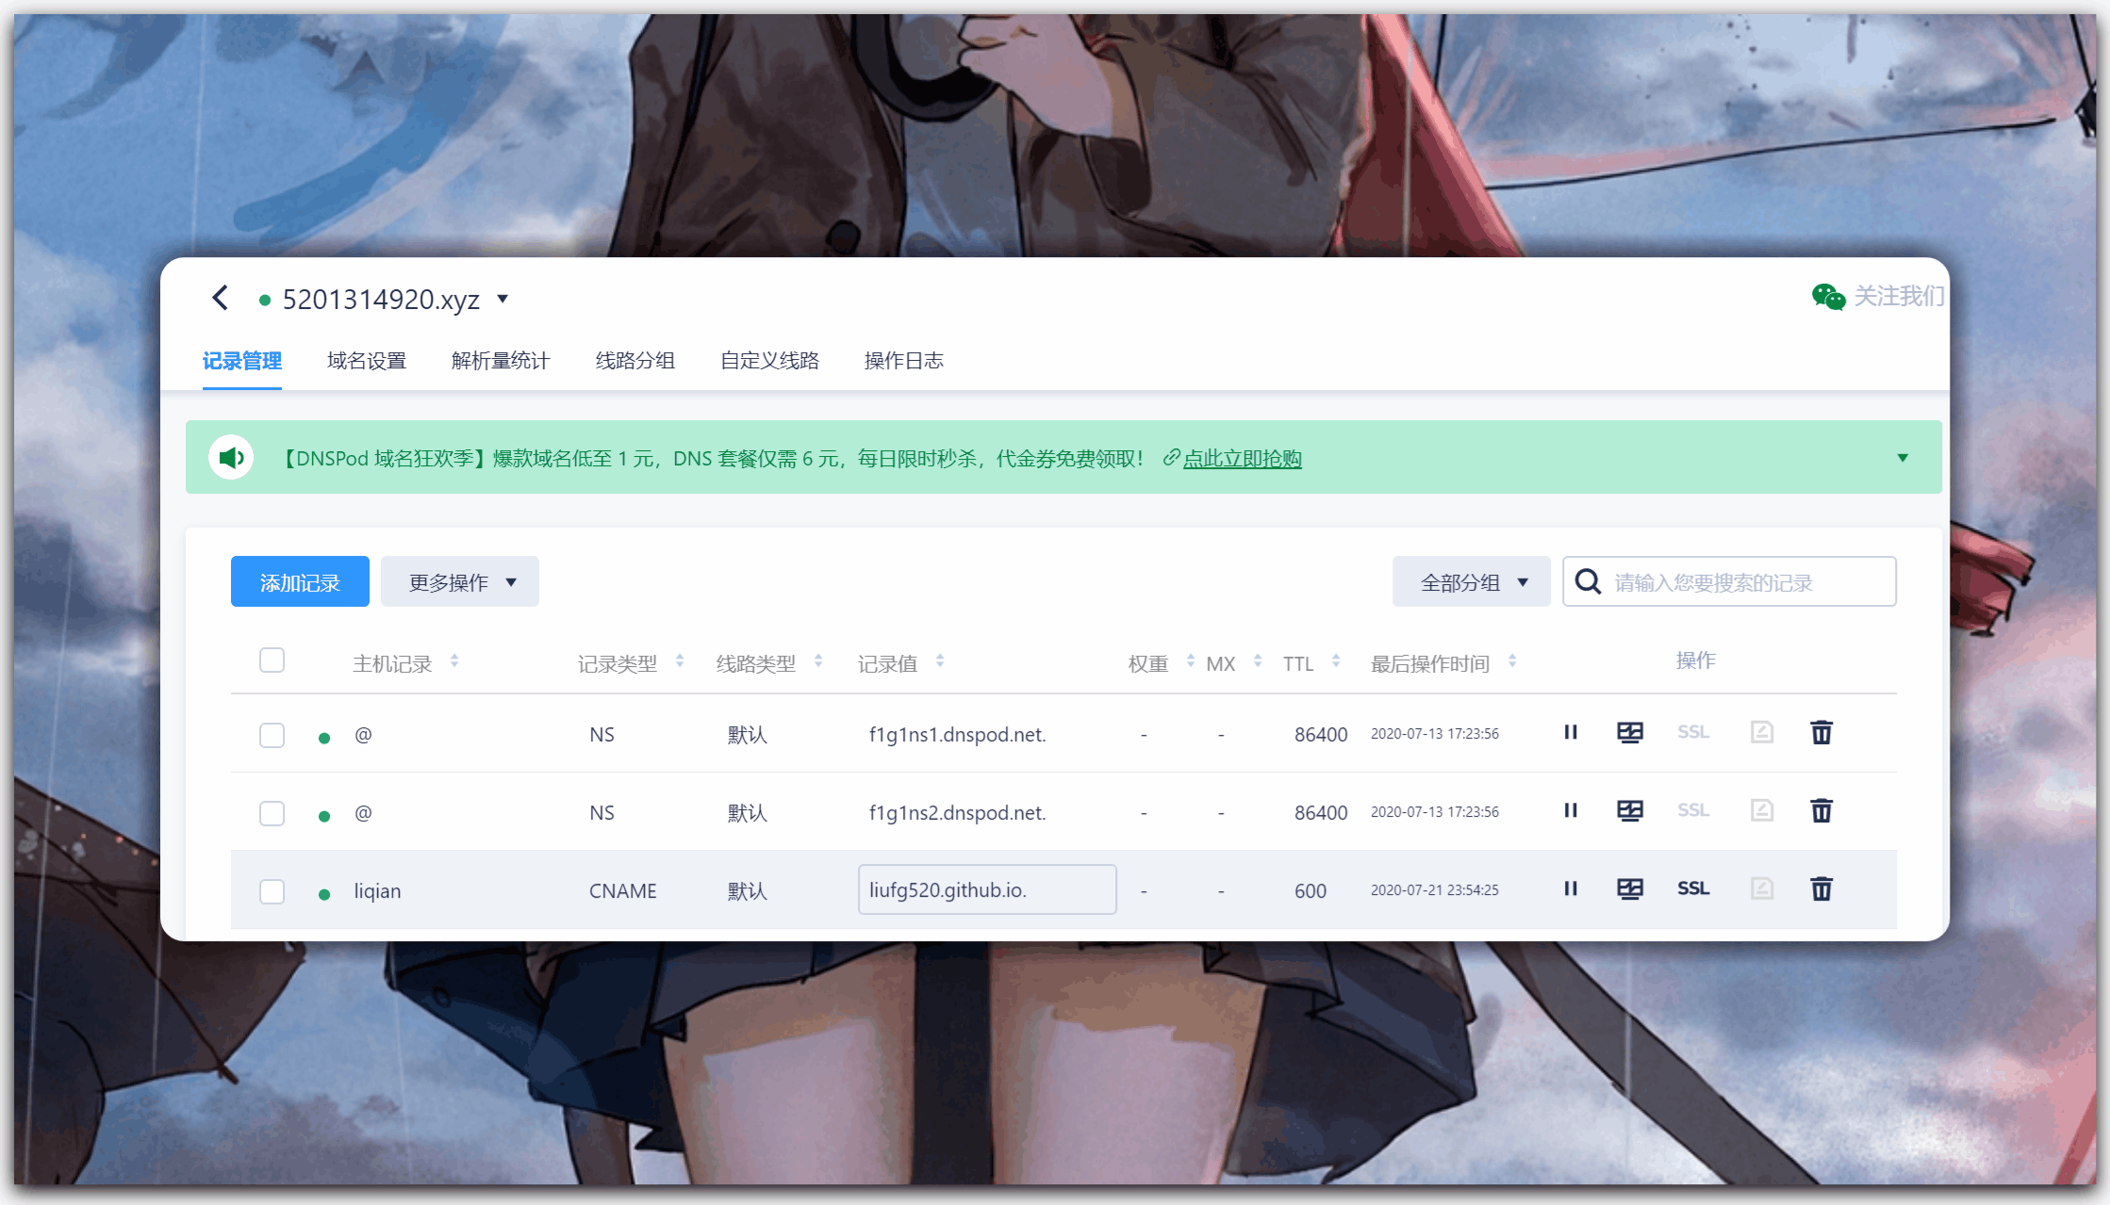Screen dimensions: 2110x1205
Task: Edit the liufg520.github.io. record value field
Action: (987, 889)
